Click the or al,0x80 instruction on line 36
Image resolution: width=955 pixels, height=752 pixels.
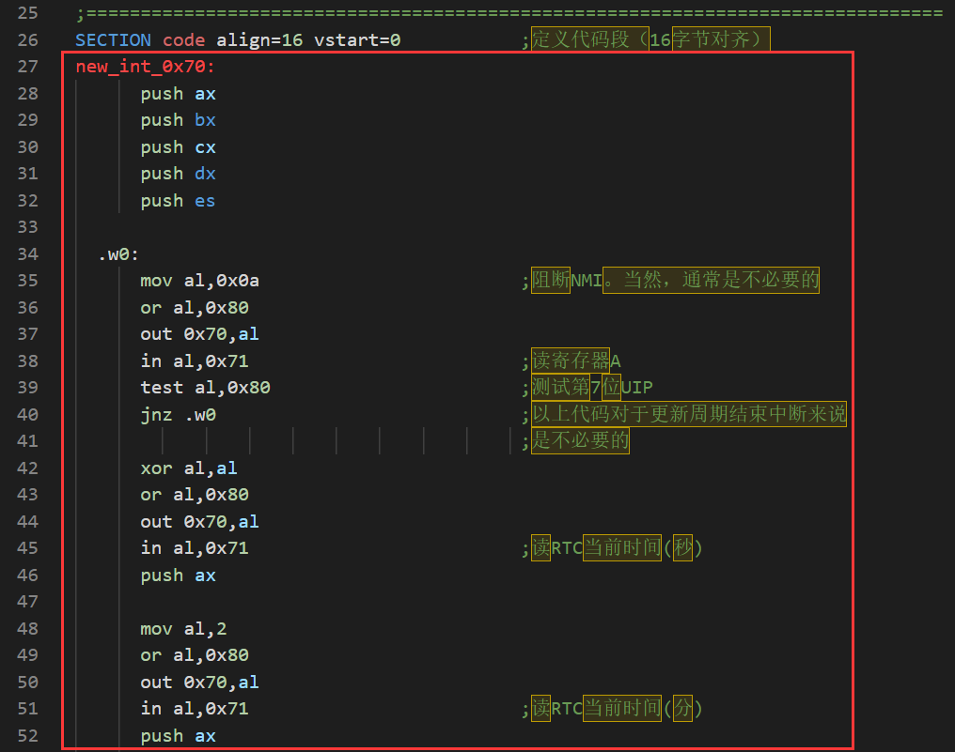point(196,307)
